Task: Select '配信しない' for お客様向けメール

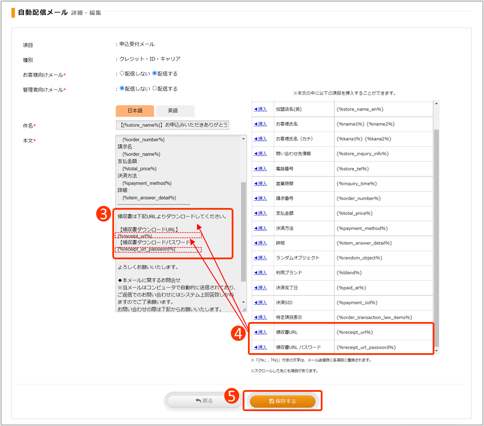Action: 122,74
